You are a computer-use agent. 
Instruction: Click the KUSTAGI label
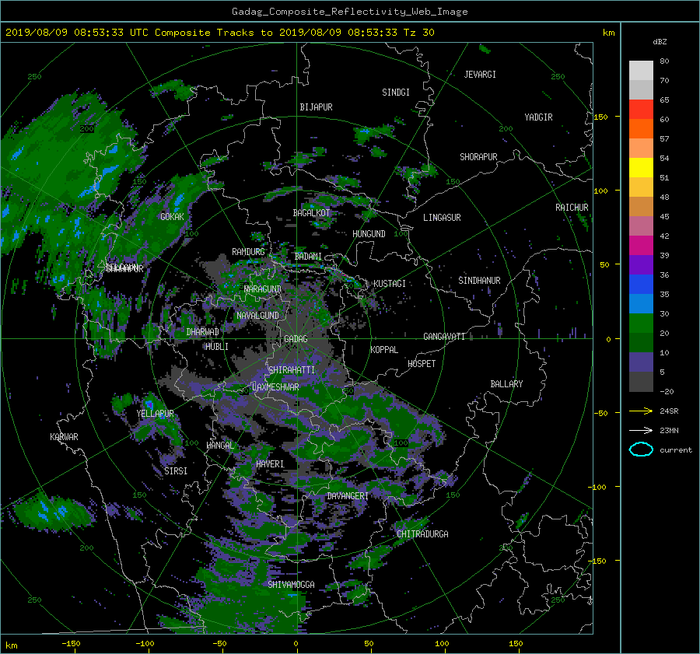tap(390, 284)
